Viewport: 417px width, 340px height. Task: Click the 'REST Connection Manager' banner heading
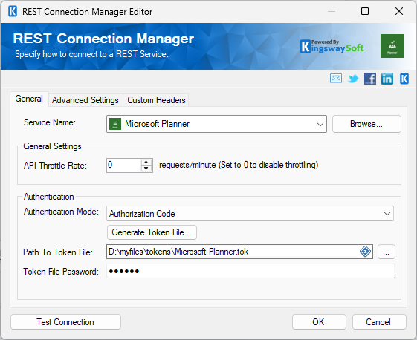click(x=103, y=39)
